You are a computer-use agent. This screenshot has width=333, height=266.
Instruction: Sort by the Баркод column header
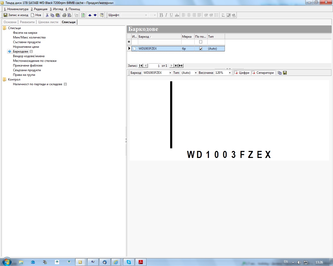pyautogui.click(x=159, y=37)
